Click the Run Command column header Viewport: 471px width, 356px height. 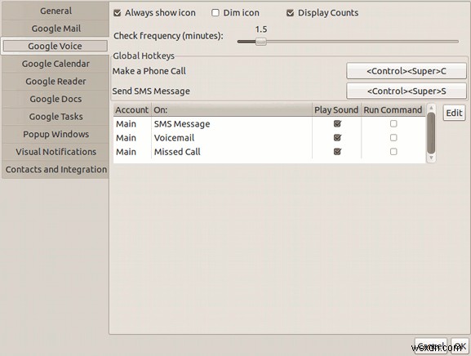(393, 110)
